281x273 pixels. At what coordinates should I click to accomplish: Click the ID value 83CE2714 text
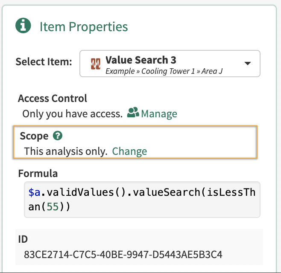click(x=123, y=255)
